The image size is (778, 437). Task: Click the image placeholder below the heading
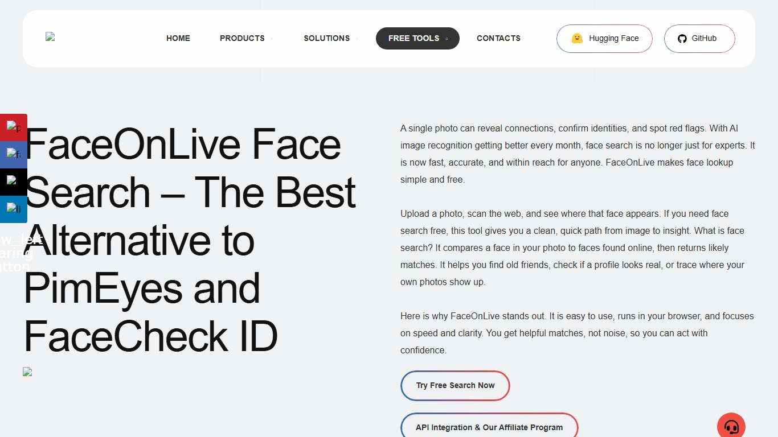point(27,372)
